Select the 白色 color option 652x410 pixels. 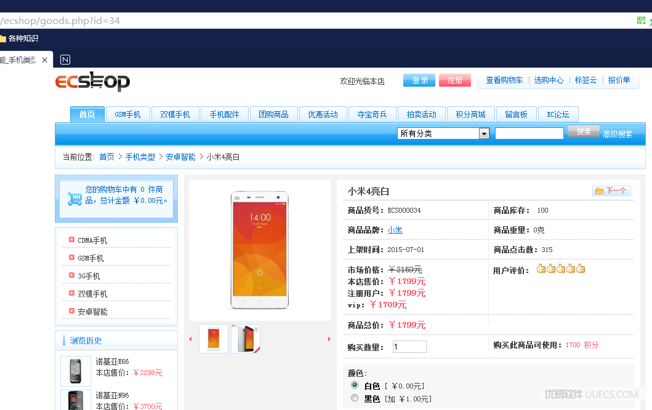pos(354,385)
